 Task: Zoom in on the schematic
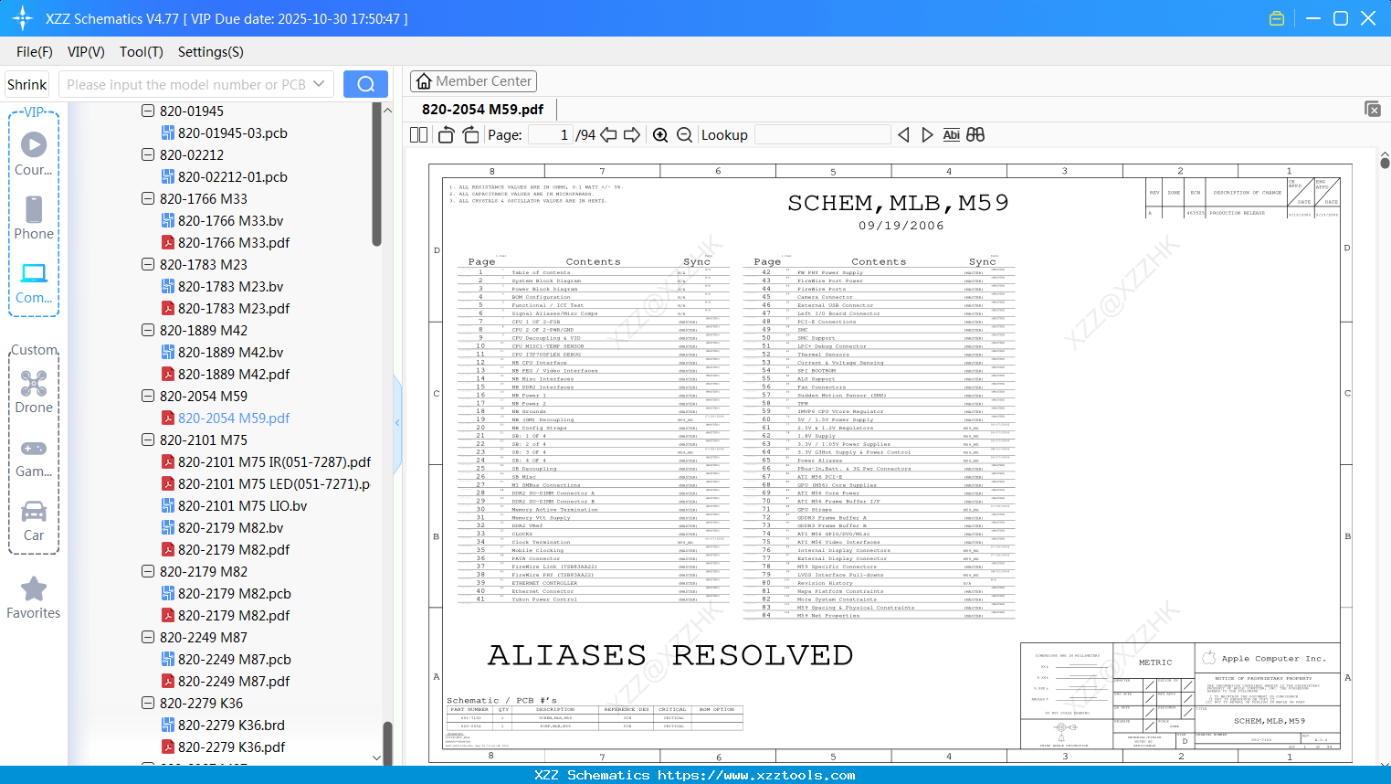coord(660,135)
